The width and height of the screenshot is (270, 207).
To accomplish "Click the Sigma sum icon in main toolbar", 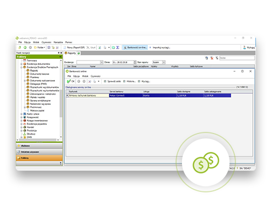I will click(118, 48).
